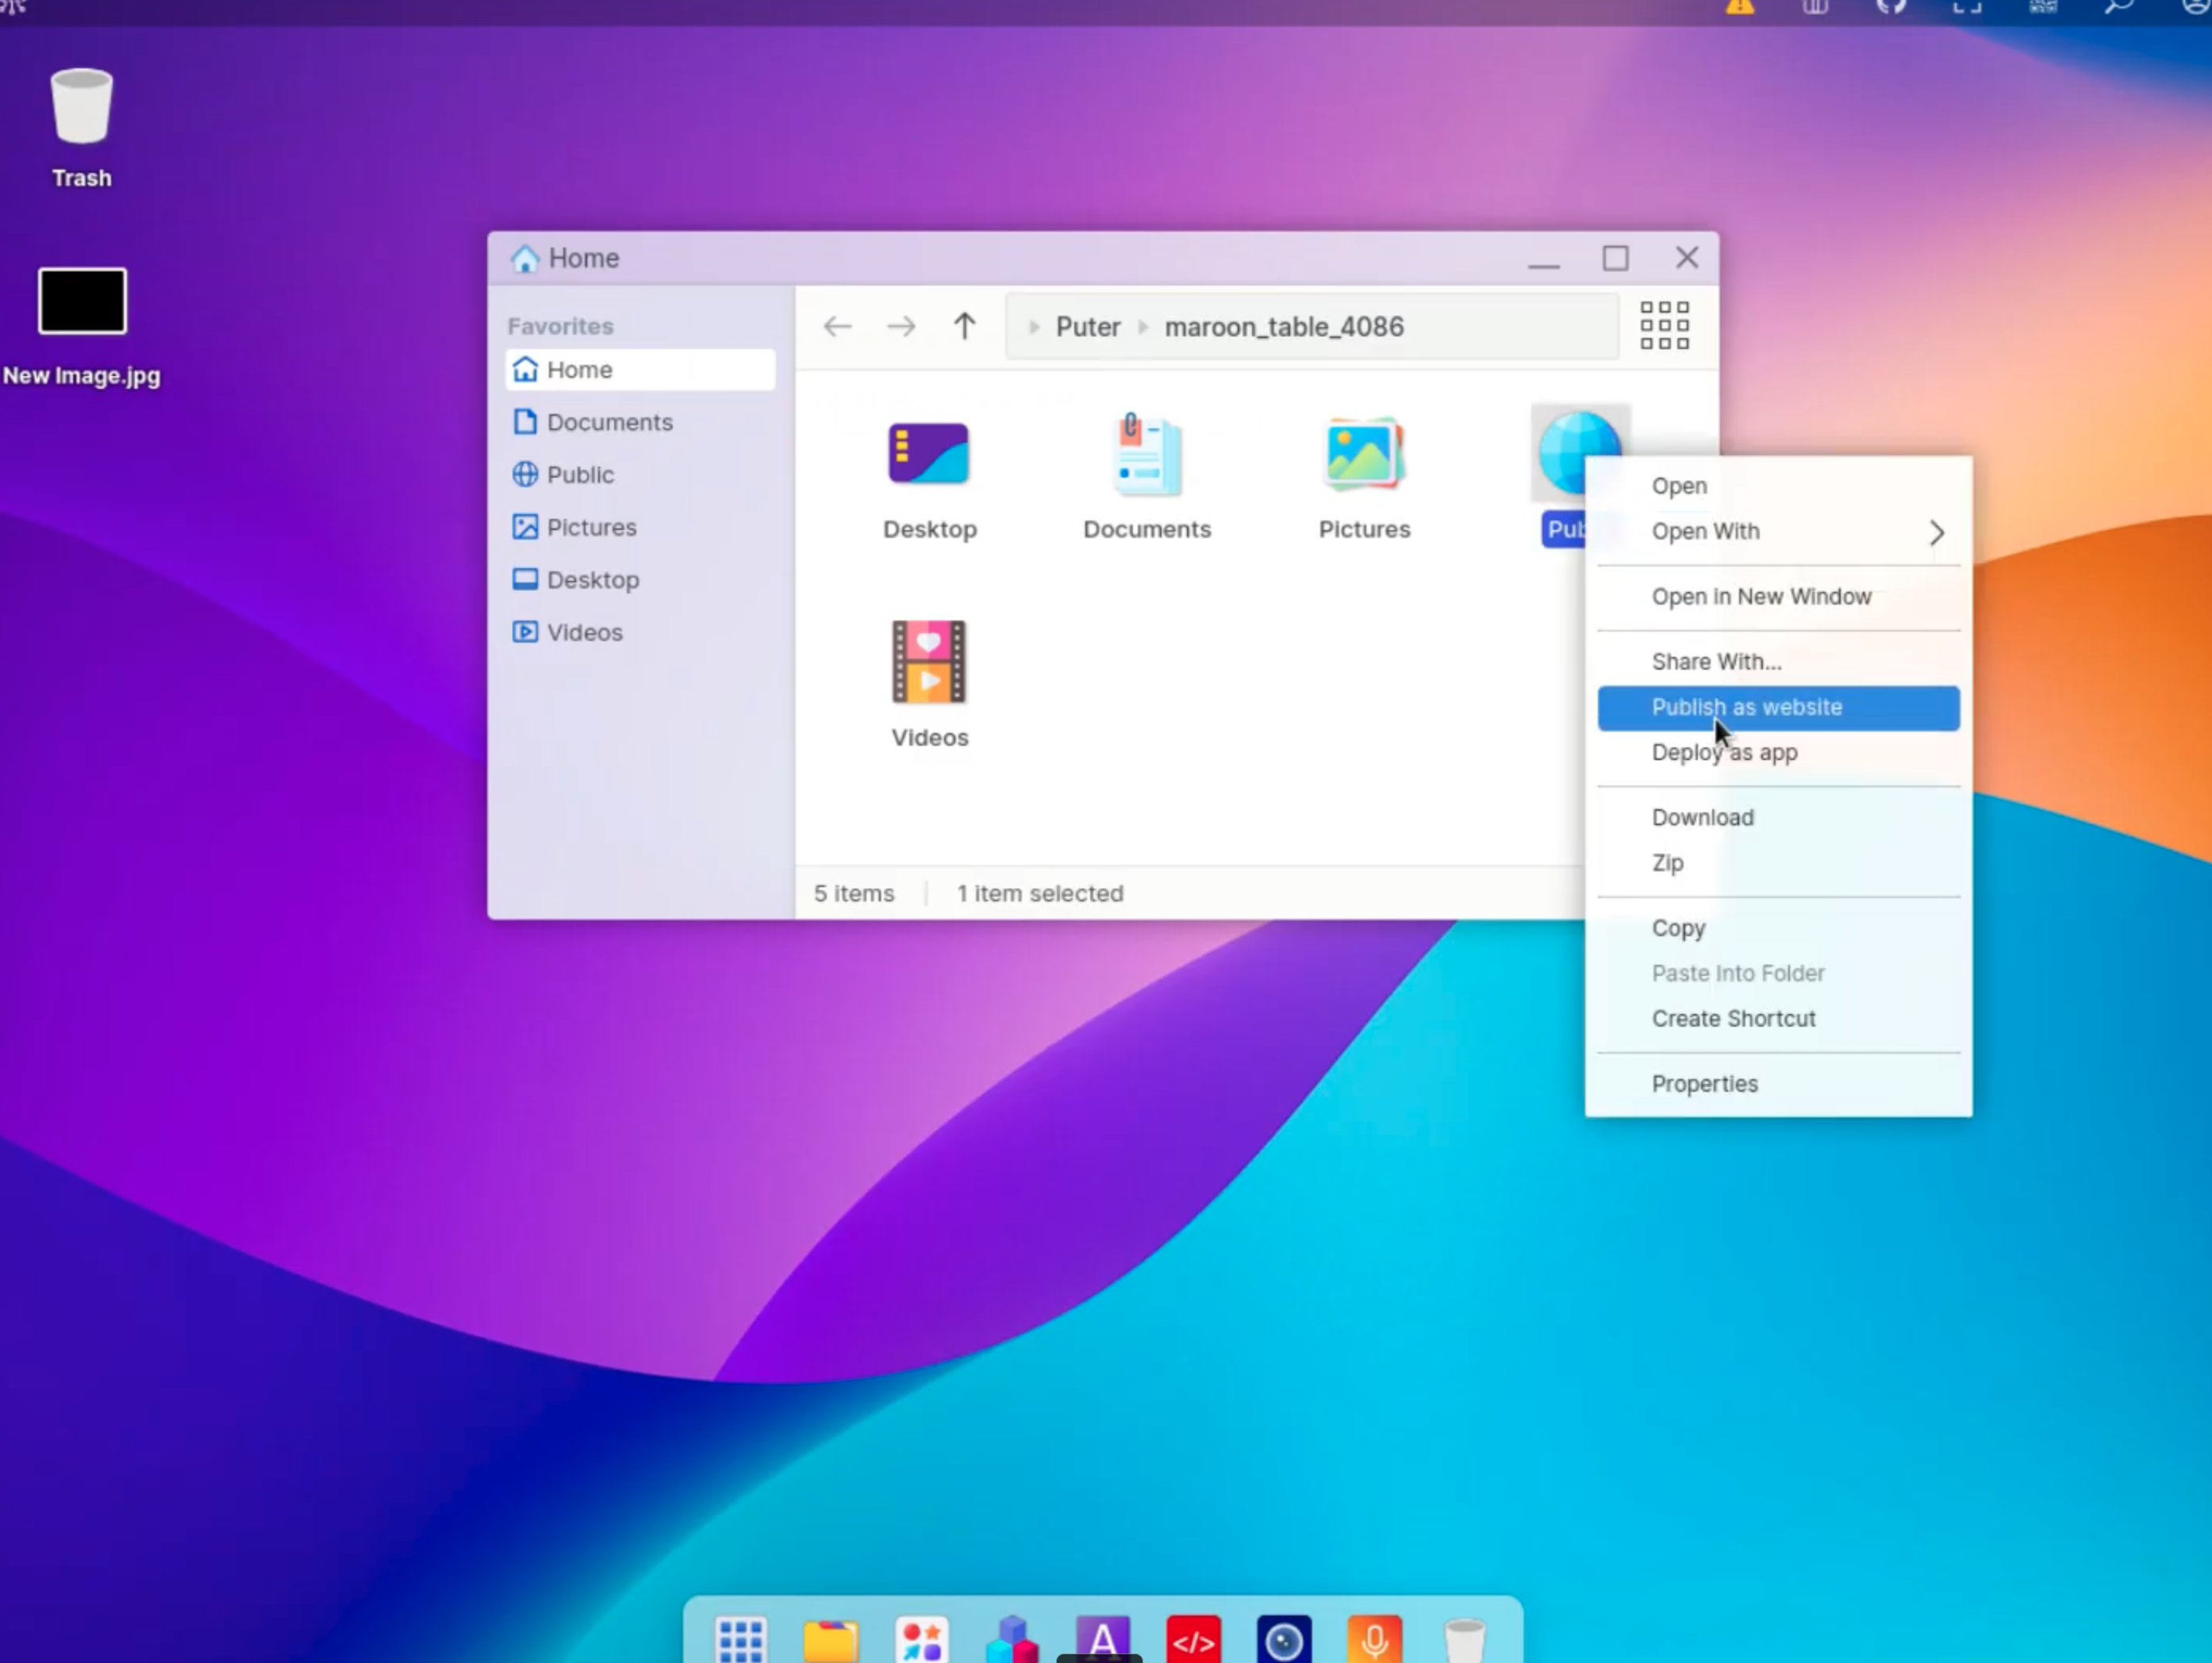
Task: Select Deploy as app from context menu
Action: coord(1724,753)
